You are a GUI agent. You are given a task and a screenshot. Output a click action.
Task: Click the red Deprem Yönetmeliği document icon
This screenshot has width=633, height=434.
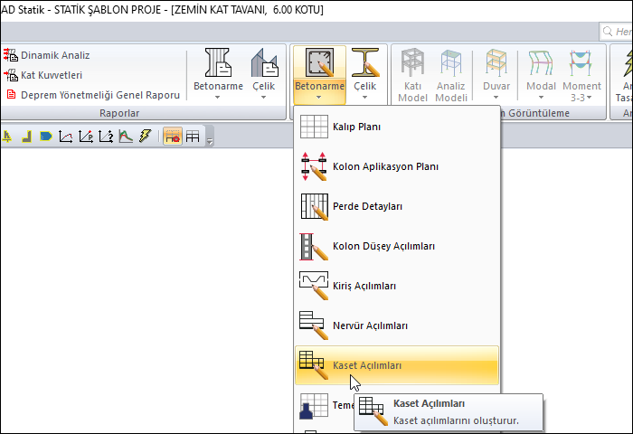click(11, 95)
